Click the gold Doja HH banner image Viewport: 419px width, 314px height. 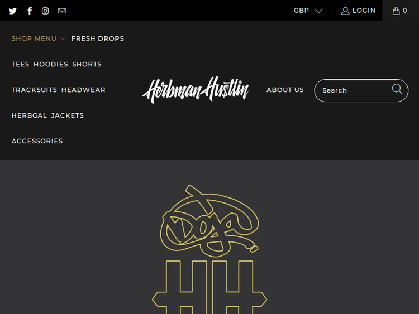[x=209, y=249]
